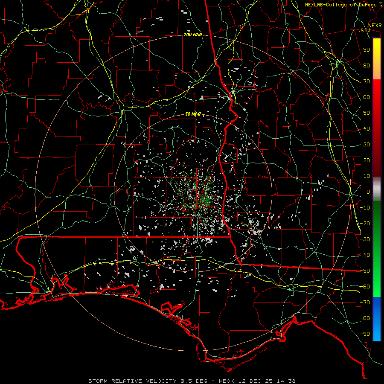Image resolution: width=384 pixels, height=384 pixels.
Task: Click the -60 value on velocity scale
Action: [365, 287]
